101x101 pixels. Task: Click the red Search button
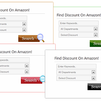31,80
